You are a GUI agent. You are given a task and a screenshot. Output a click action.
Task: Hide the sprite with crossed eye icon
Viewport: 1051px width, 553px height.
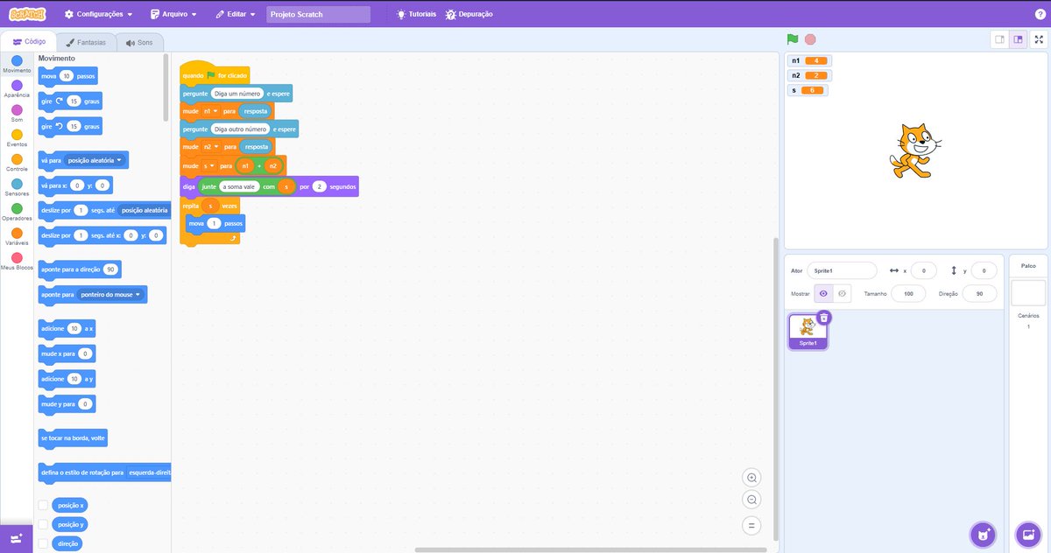click(x=842, y=294)
